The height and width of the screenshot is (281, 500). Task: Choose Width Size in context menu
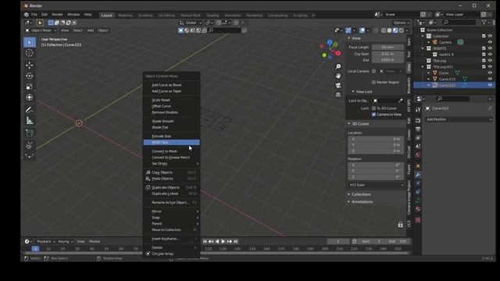pos(172,142)
